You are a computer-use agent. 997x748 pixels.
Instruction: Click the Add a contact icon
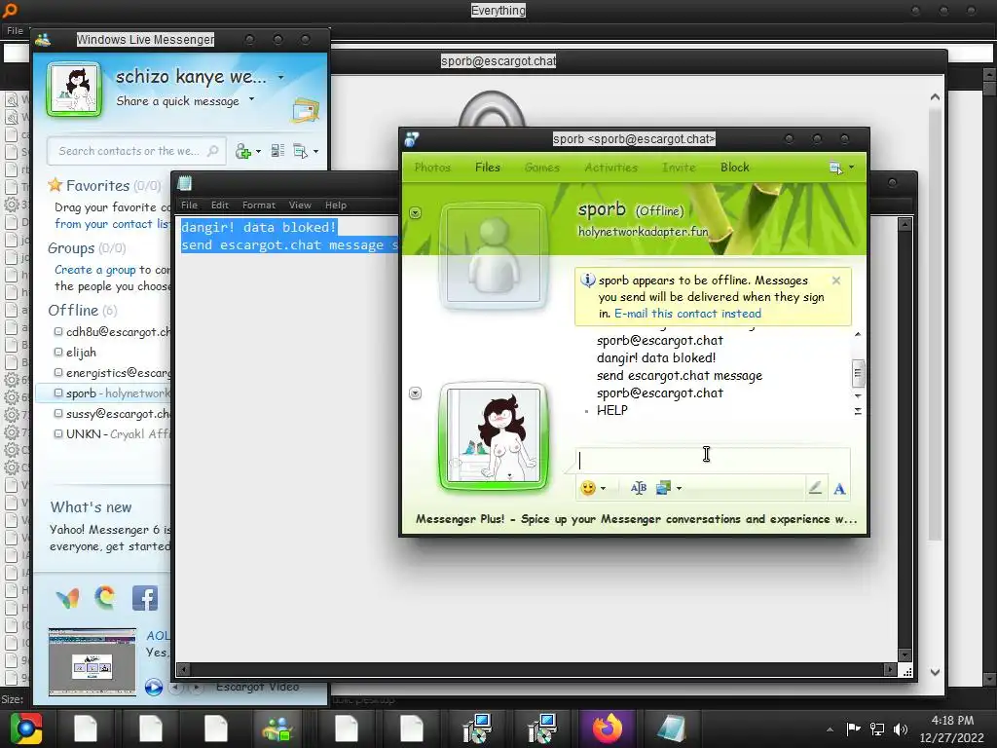[x=242, y=151]
